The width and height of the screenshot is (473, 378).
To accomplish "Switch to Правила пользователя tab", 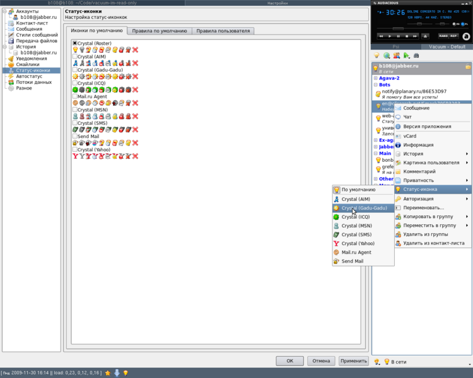I will 223,30.
